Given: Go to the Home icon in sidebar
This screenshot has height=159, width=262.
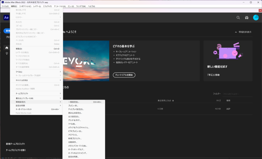Looking at the screenshot, I should coord(7,48).
